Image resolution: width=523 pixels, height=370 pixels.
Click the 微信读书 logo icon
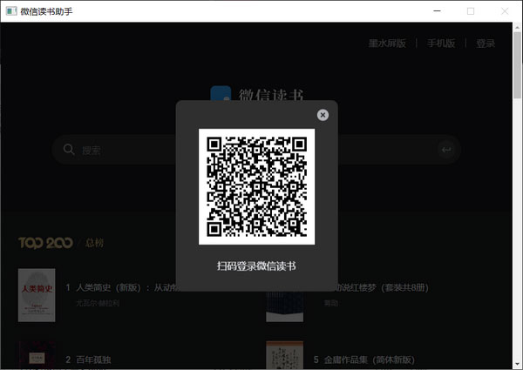(221, 95)
